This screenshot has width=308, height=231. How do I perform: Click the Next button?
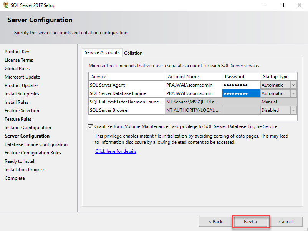click(x=251, y=221)
